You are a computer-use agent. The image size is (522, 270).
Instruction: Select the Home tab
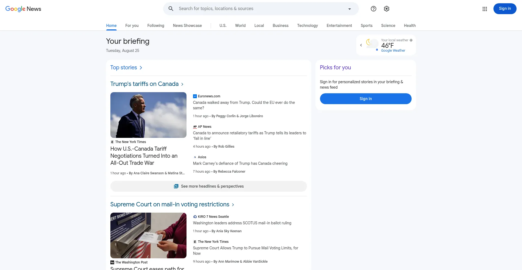pyautogui.click(x=111, y=26)
